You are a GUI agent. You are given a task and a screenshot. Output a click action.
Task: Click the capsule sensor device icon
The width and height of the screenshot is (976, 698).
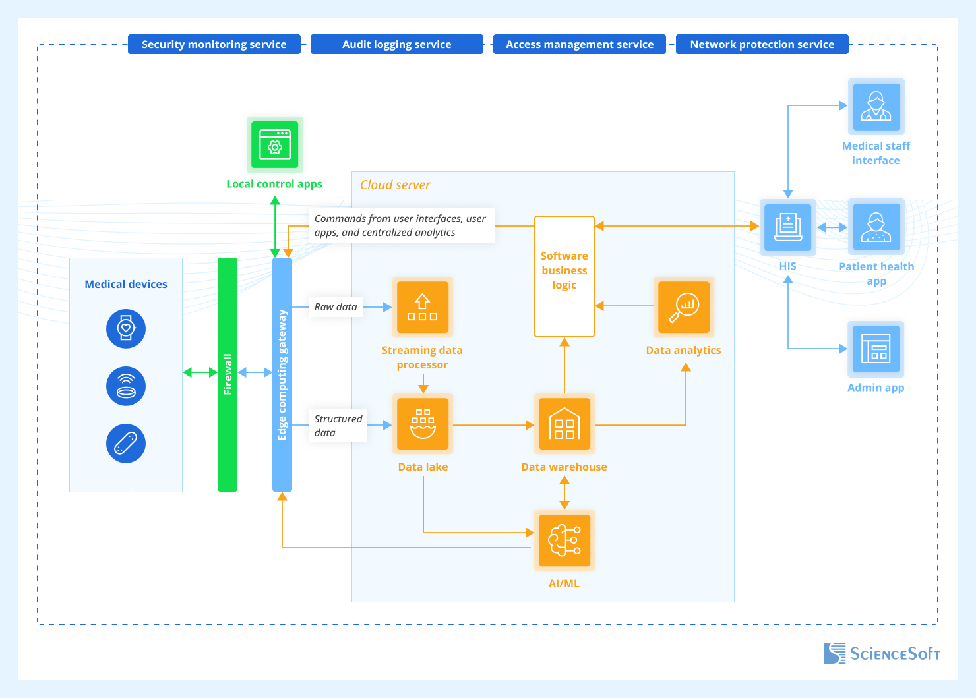(126, 443)
